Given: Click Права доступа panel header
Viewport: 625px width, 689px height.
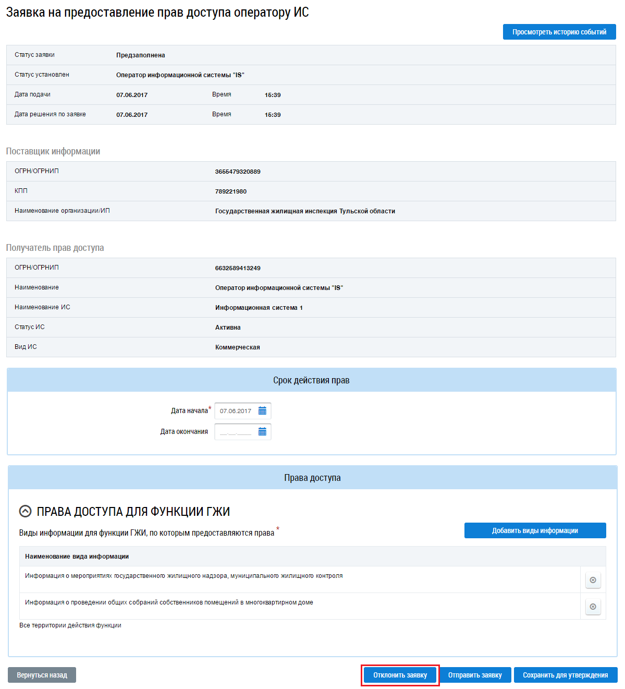Looking at the screenshot, I should tap(312, 478).
